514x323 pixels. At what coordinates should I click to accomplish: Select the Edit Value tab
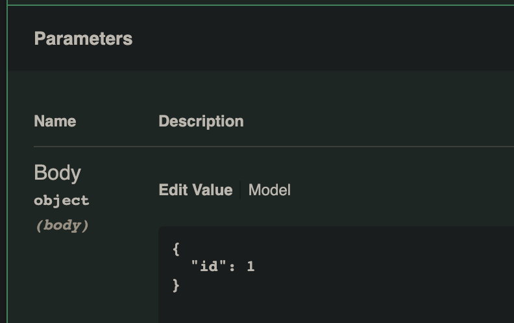pyautogui.click(x=195, y=190)
